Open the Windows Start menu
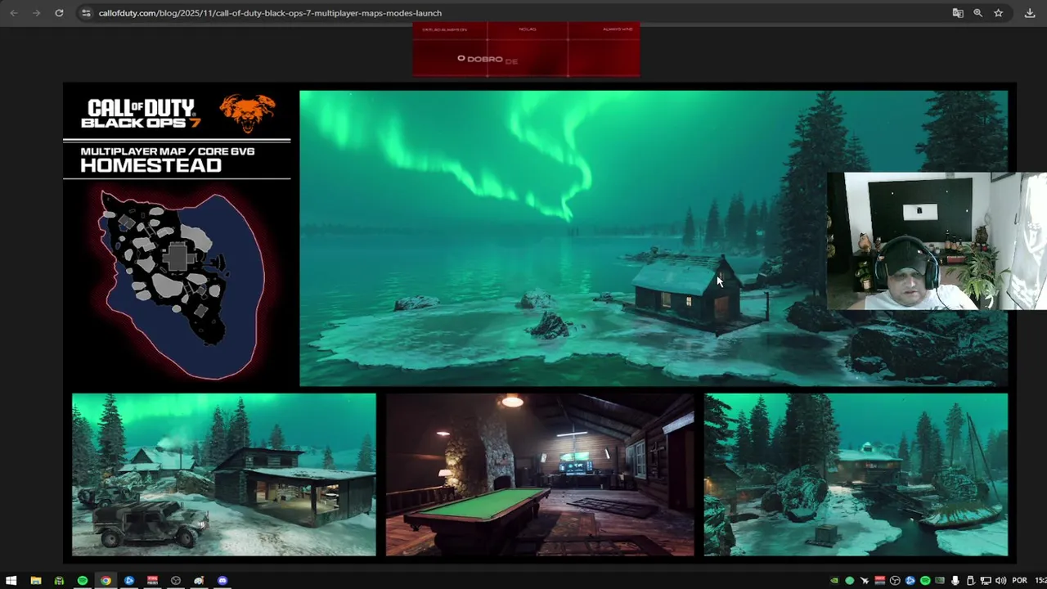 click(11, 581)
